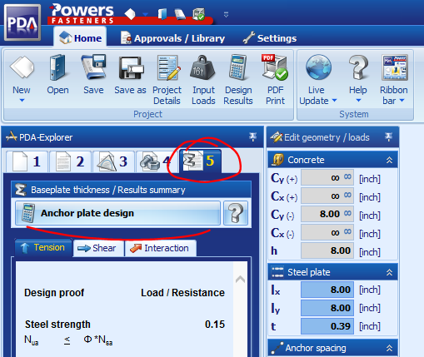424x357 pixels.
Task: Click the PDF Print icon
Action: [275, 67]
